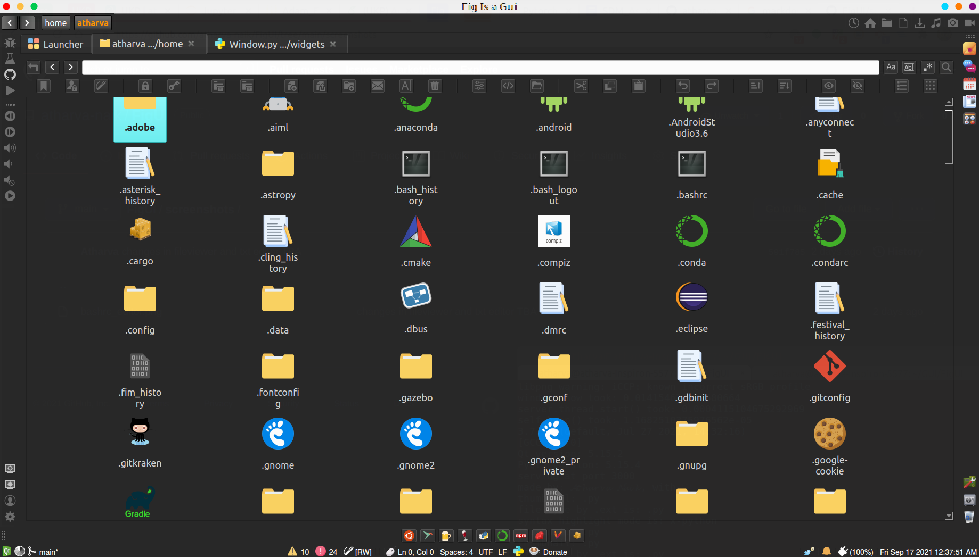Click the open folder icon in the toolbar
The width and height of the screenshot is (979, 557).
coord(537,86)
